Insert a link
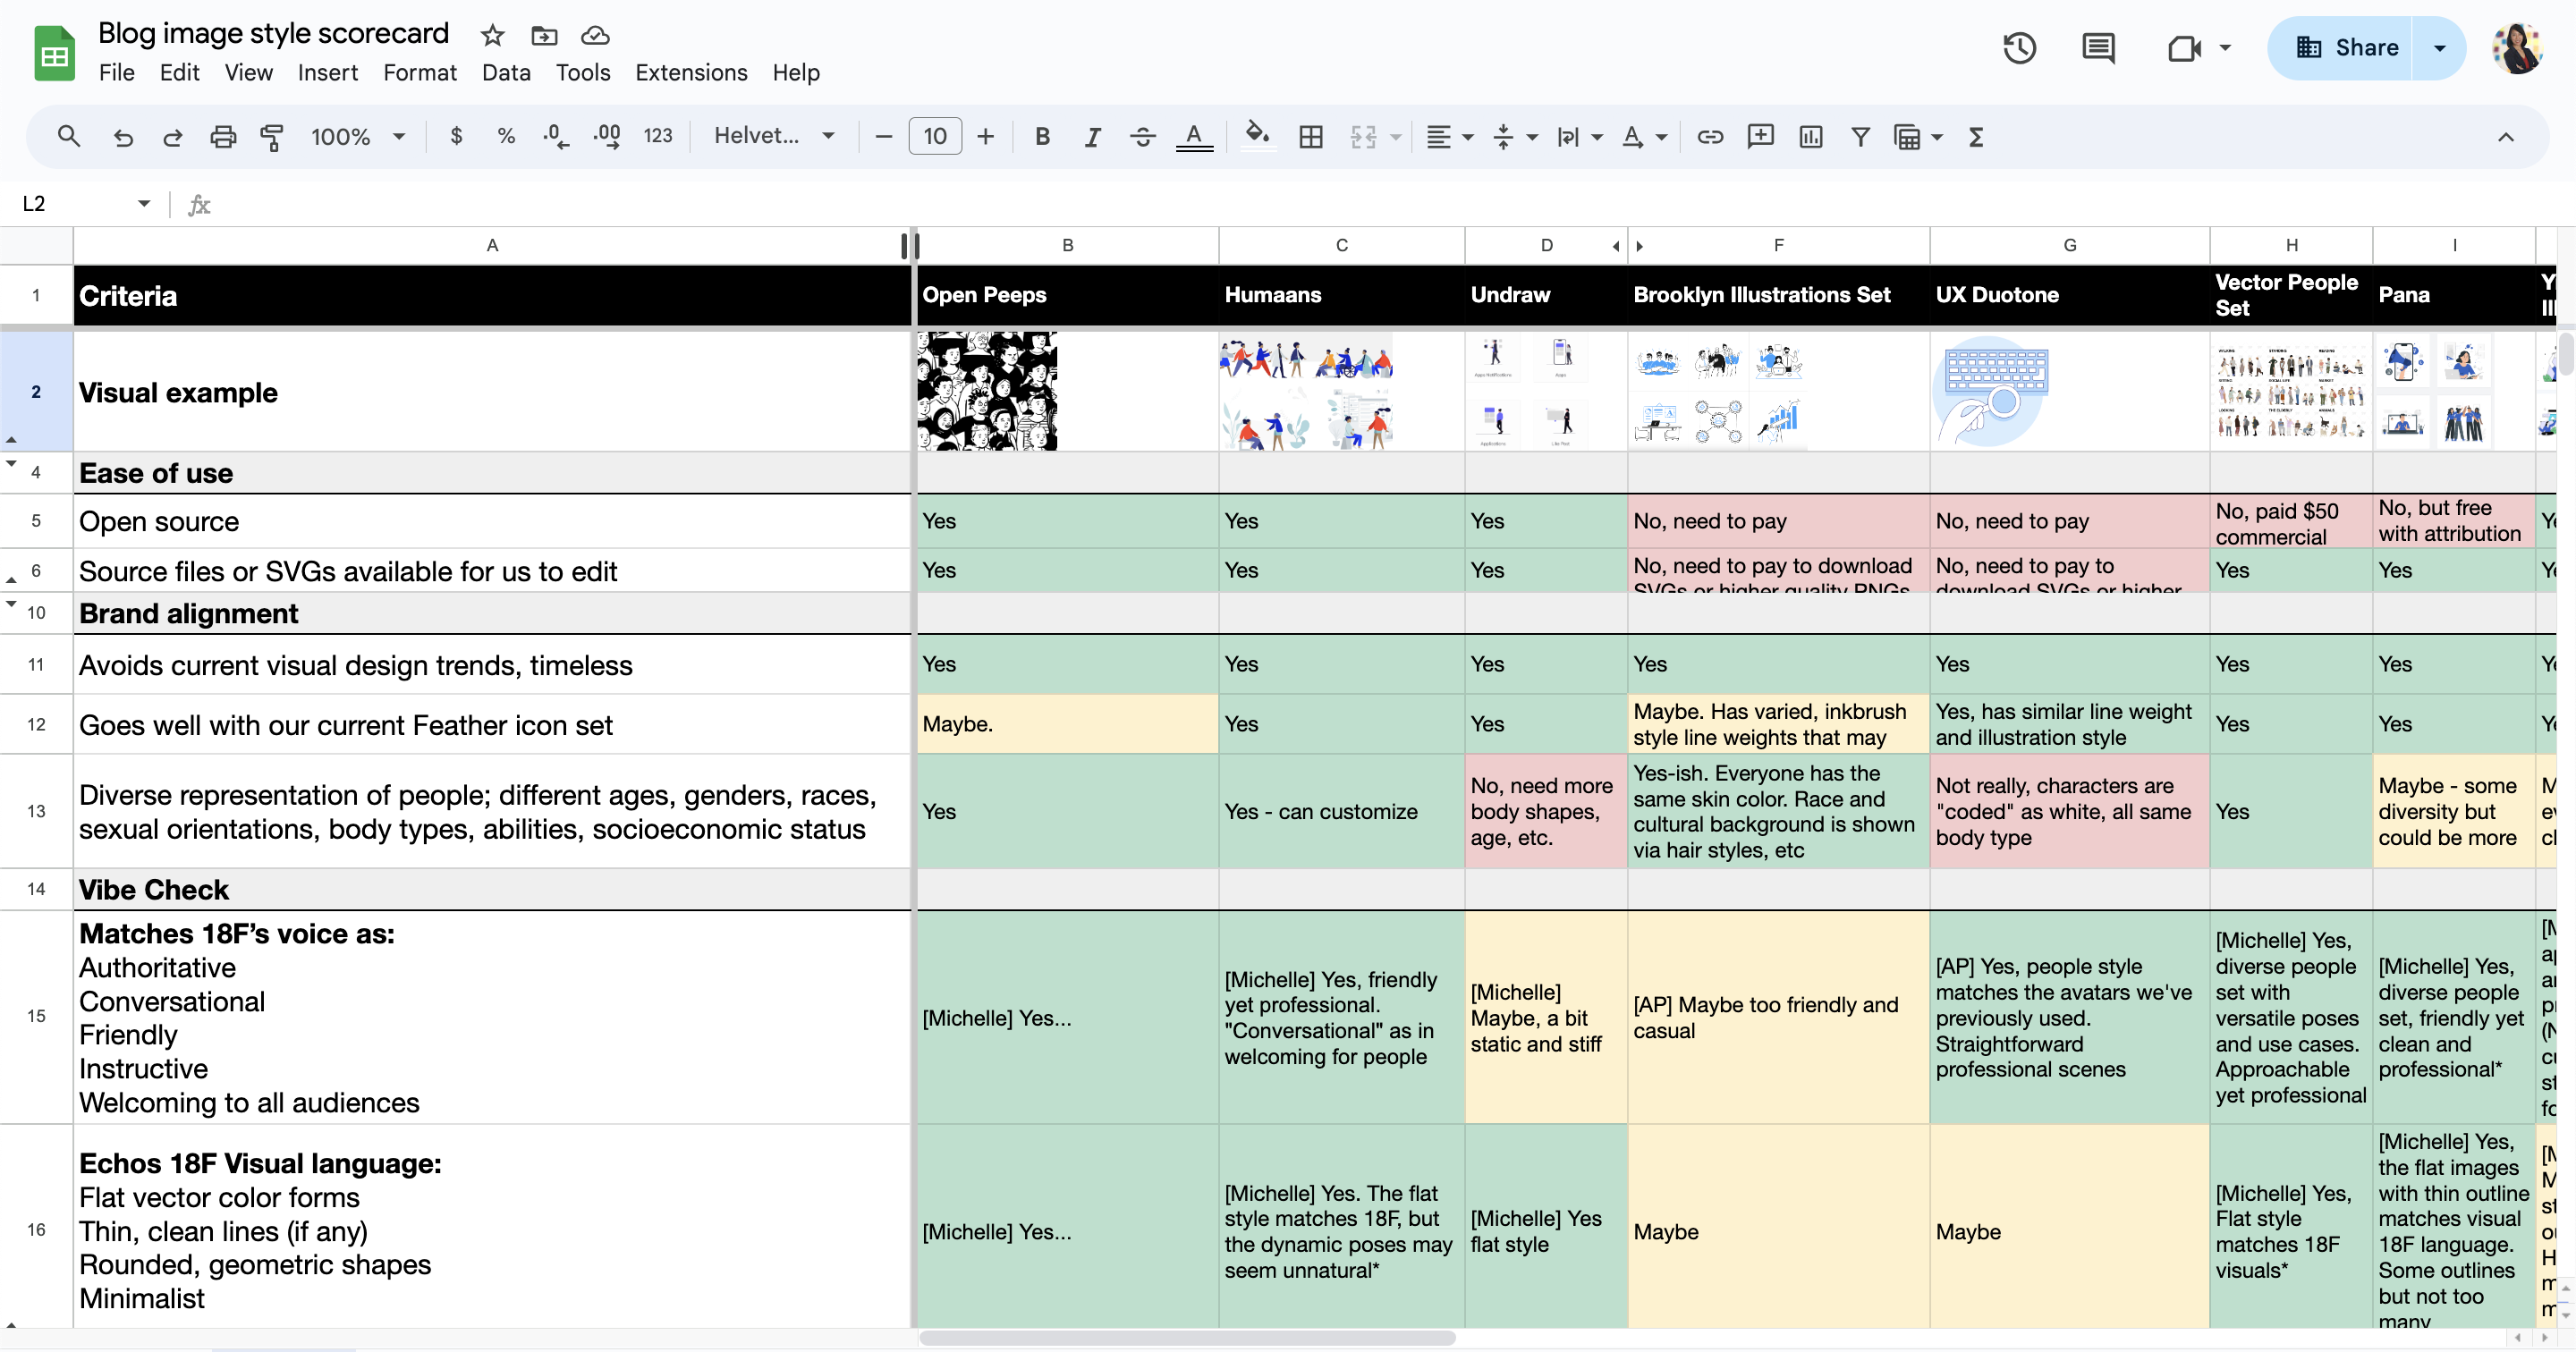 (x=1710, y=136)
